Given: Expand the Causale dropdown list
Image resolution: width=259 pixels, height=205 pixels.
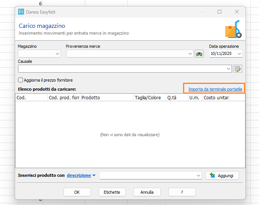Looking at the screenshot, I should 229,69.
